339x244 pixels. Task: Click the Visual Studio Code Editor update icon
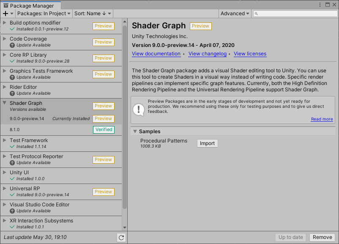[12, 211]
